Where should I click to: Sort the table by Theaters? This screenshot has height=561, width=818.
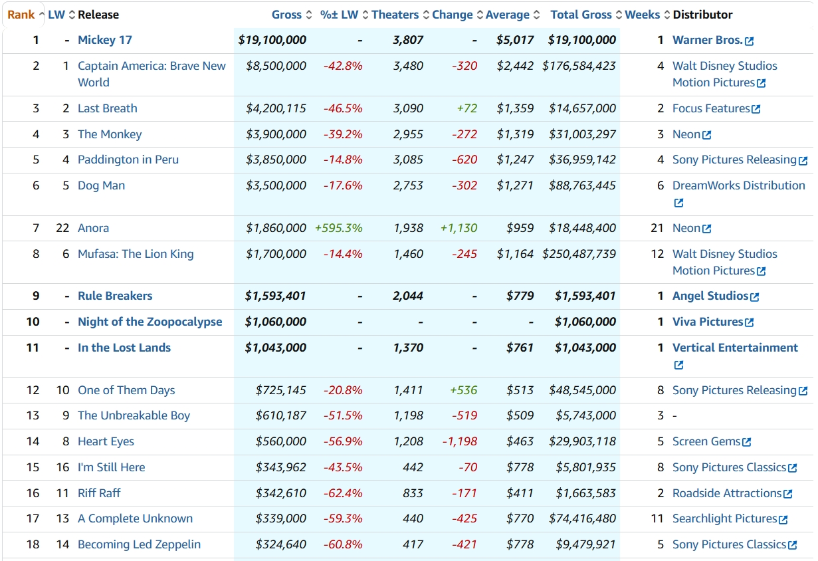[x=400, y=15]
